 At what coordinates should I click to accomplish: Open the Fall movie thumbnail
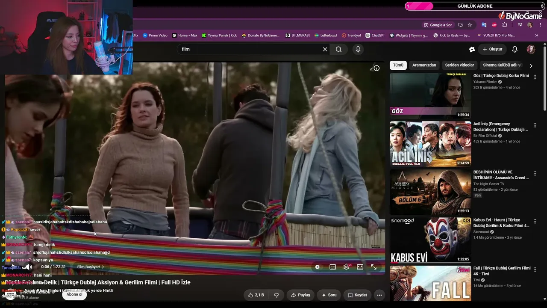tap(430, 284)
